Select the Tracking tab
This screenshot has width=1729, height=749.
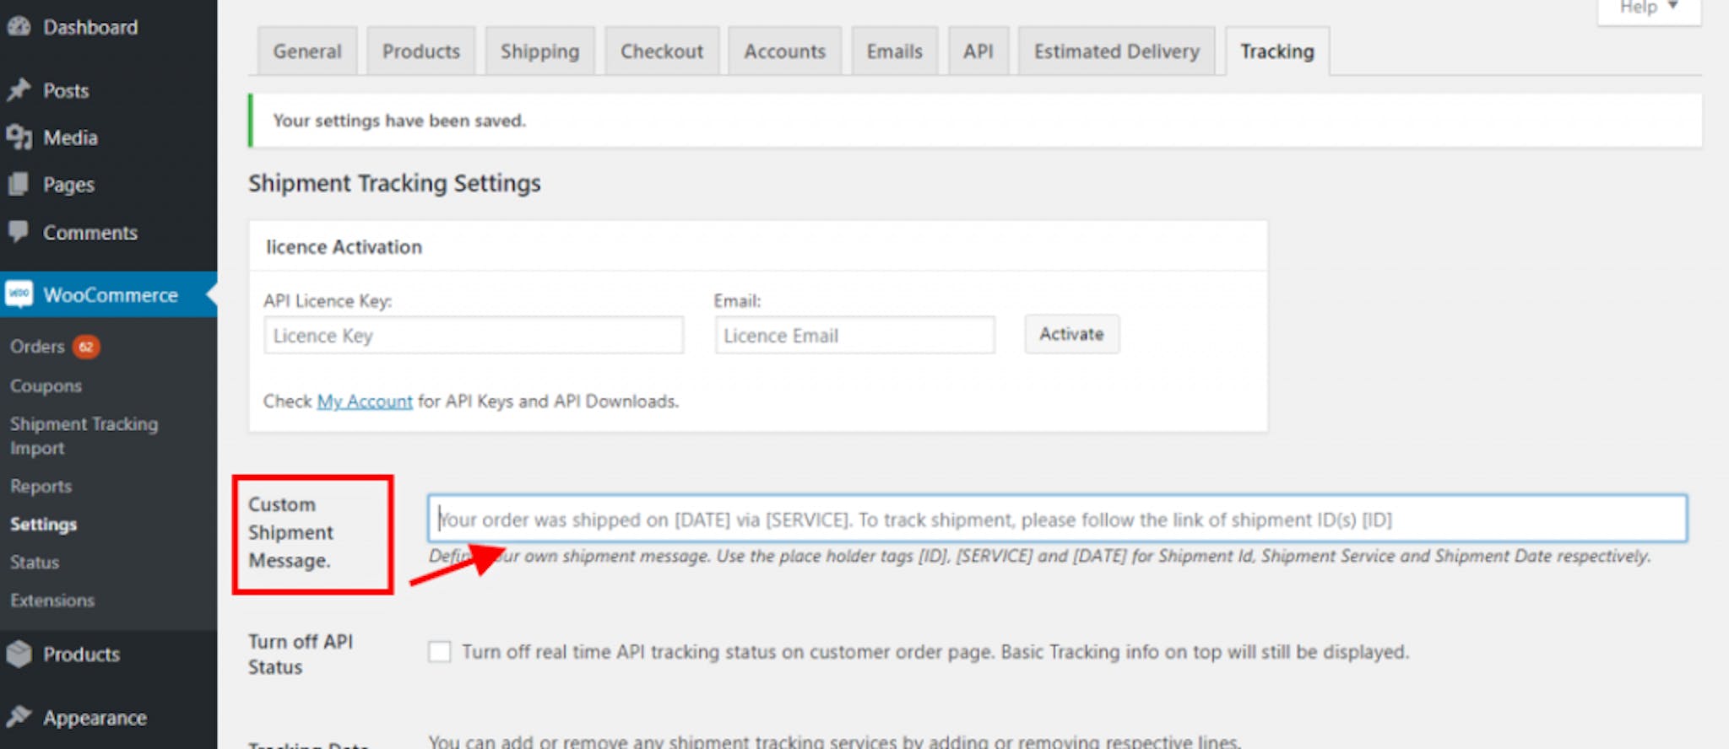[1277, 51]
